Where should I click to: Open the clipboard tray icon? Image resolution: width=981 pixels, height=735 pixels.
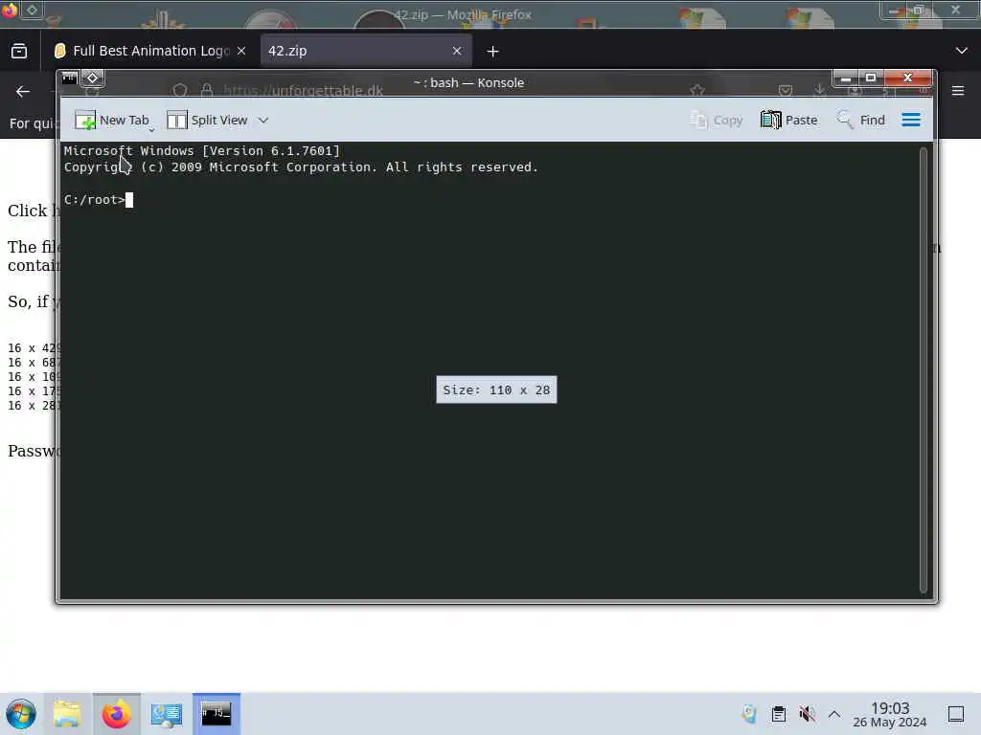[x=778, y=714]
